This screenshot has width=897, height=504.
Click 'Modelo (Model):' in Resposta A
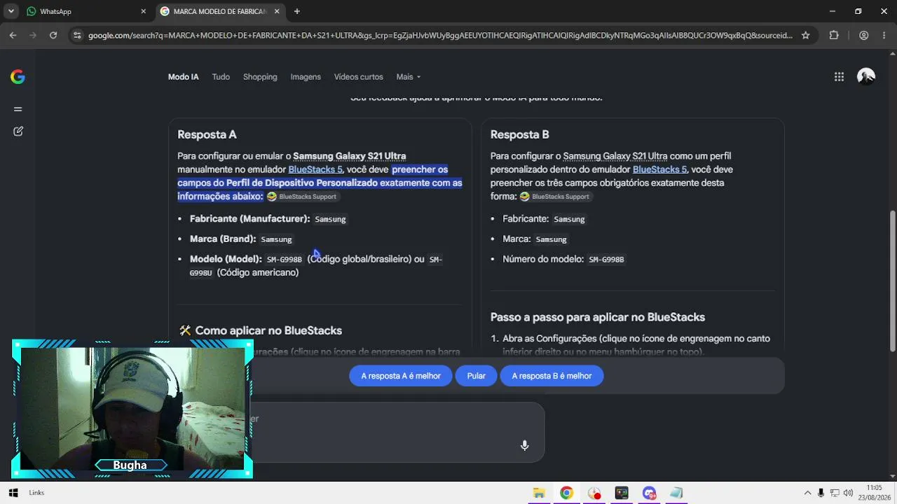pyautogui.click(x=226, y=259)
